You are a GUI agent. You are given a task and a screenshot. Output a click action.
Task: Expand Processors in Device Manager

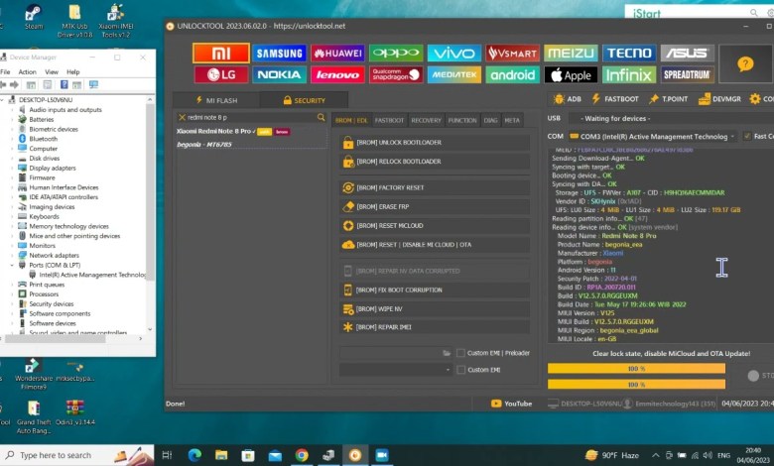12,294
